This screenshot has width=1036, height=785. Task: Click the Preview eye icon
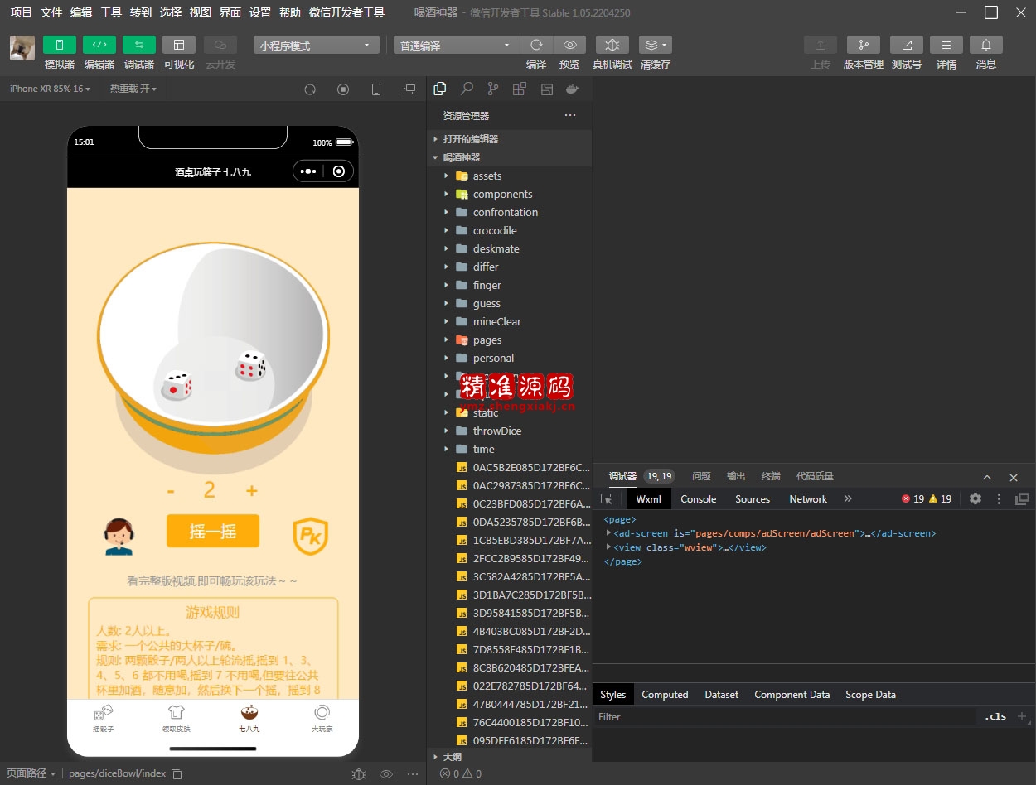pyautogui.click(x=569, y=45)
